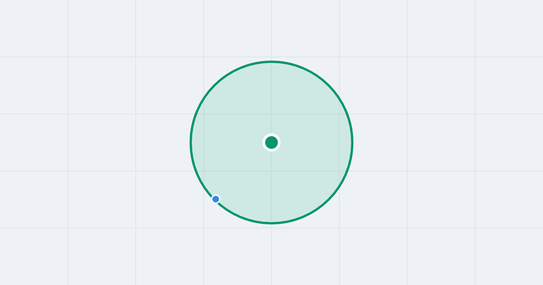This screenshot has width=543, height=285.
Task: Click the green center point of the circle
Action: [x=271, y=142]
